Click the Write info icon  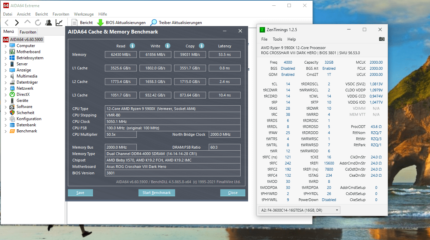click(x=167, y=46)
